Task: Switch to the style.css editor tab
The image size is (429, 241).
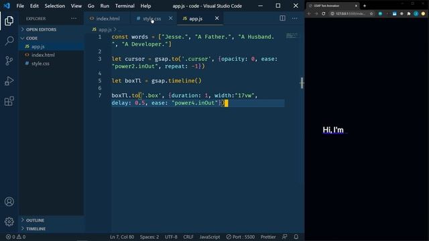Action: 152,19
